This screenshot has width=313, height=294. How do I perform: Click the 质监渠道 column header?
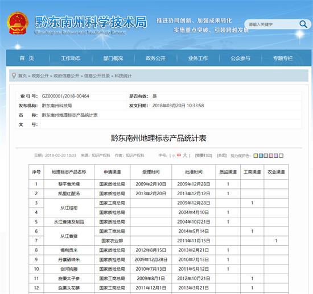coord(228,172)
